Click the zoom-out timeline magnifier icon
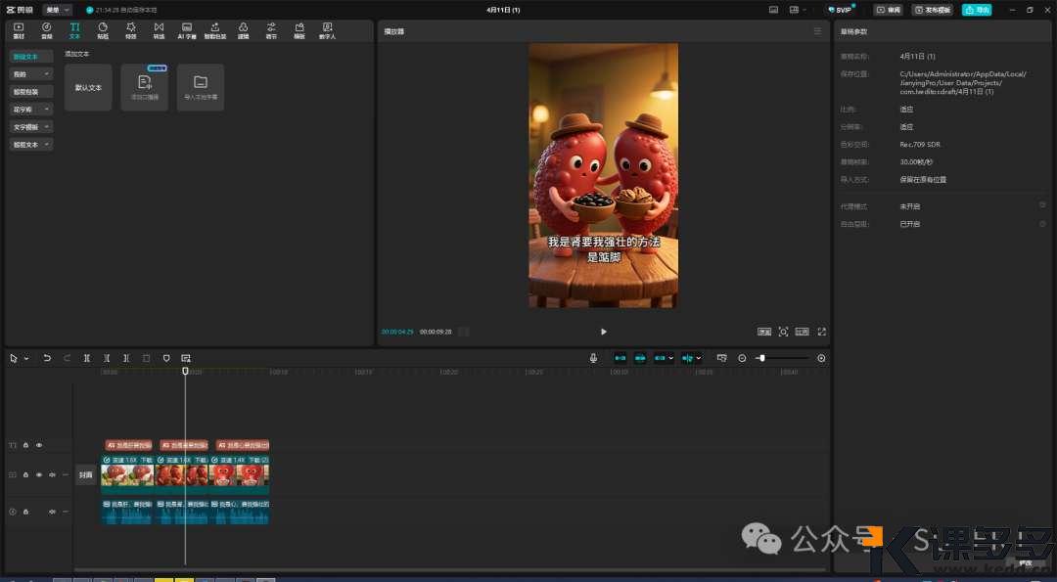 (x=742, y=359)
